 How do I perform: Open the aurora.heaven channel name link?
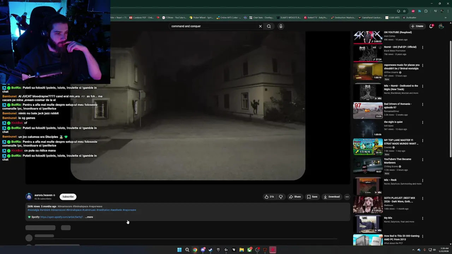[x=43, y=195]
